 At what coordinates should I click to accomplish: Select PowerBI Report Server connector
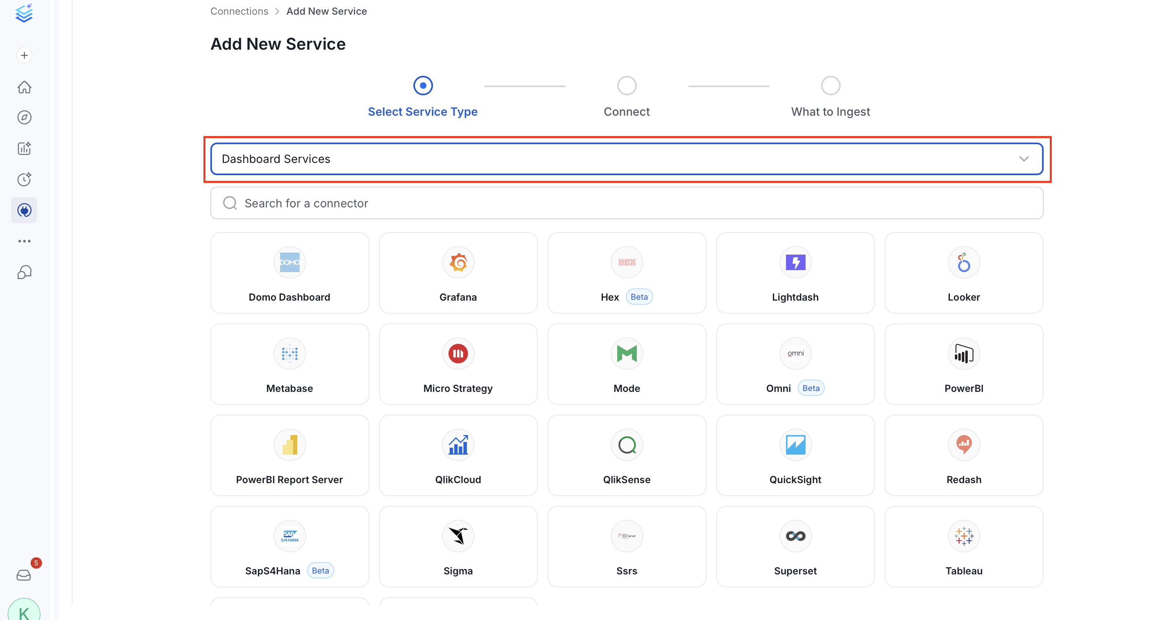pyautogui.click(x=290, y=455)
